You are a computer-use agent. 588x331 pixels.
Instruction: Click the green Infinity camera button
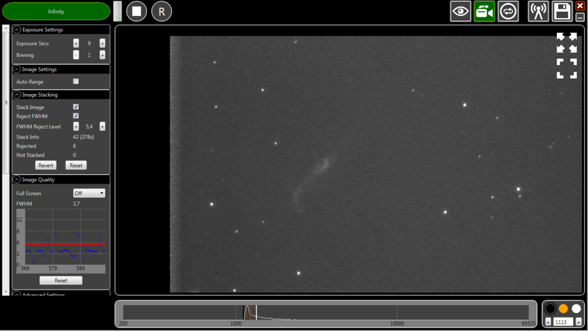tap(56, 11)
